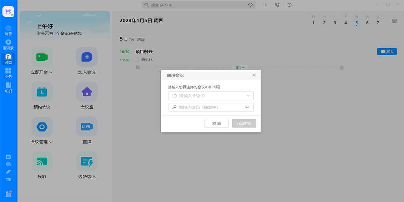Expand the 立即开会 dropdown arrow
Image resolution: width=404 pixels, height=202 pixels.
(51, 71)
